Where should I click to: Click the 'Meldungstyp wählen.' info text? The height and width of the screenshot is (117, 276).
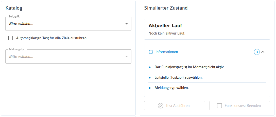click(172, 88)
